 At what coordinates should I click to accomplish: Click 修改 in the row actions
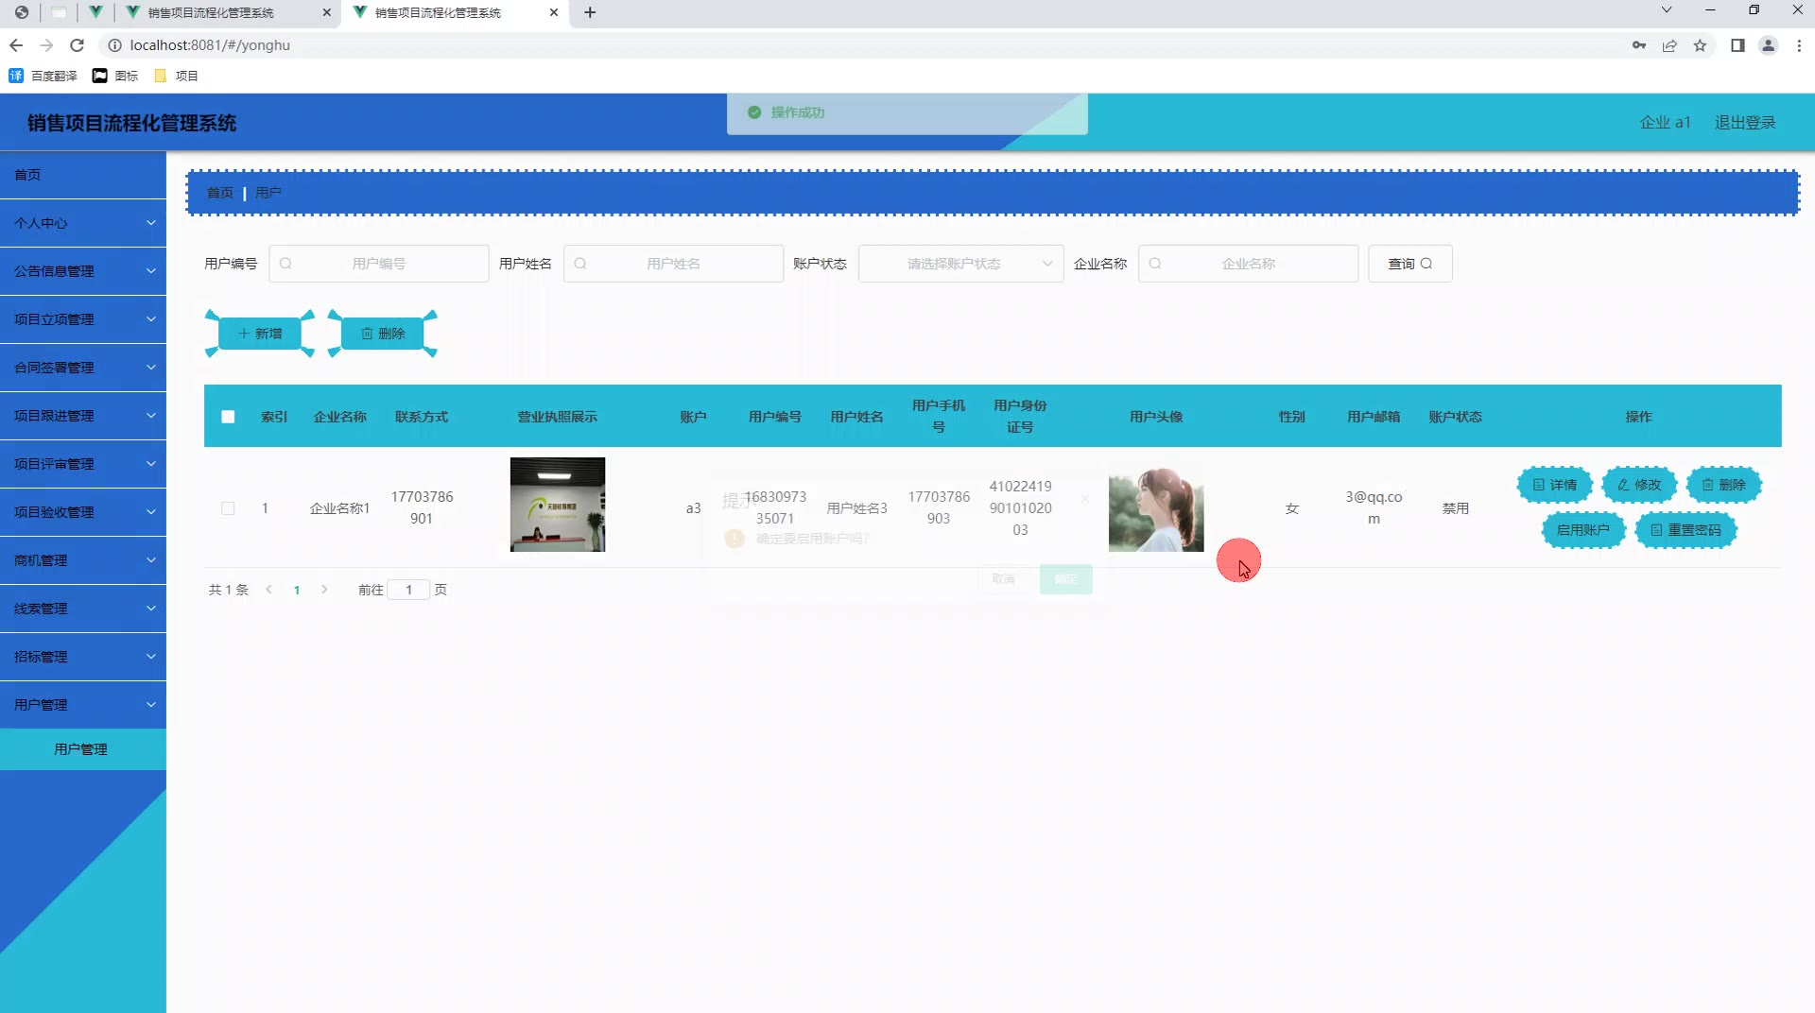click(1639, 485)
